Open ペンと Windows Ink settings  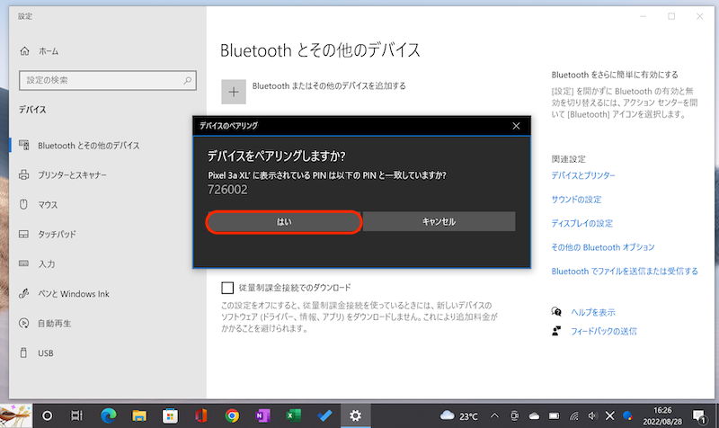pyautogui.click(x=73, y=293)
